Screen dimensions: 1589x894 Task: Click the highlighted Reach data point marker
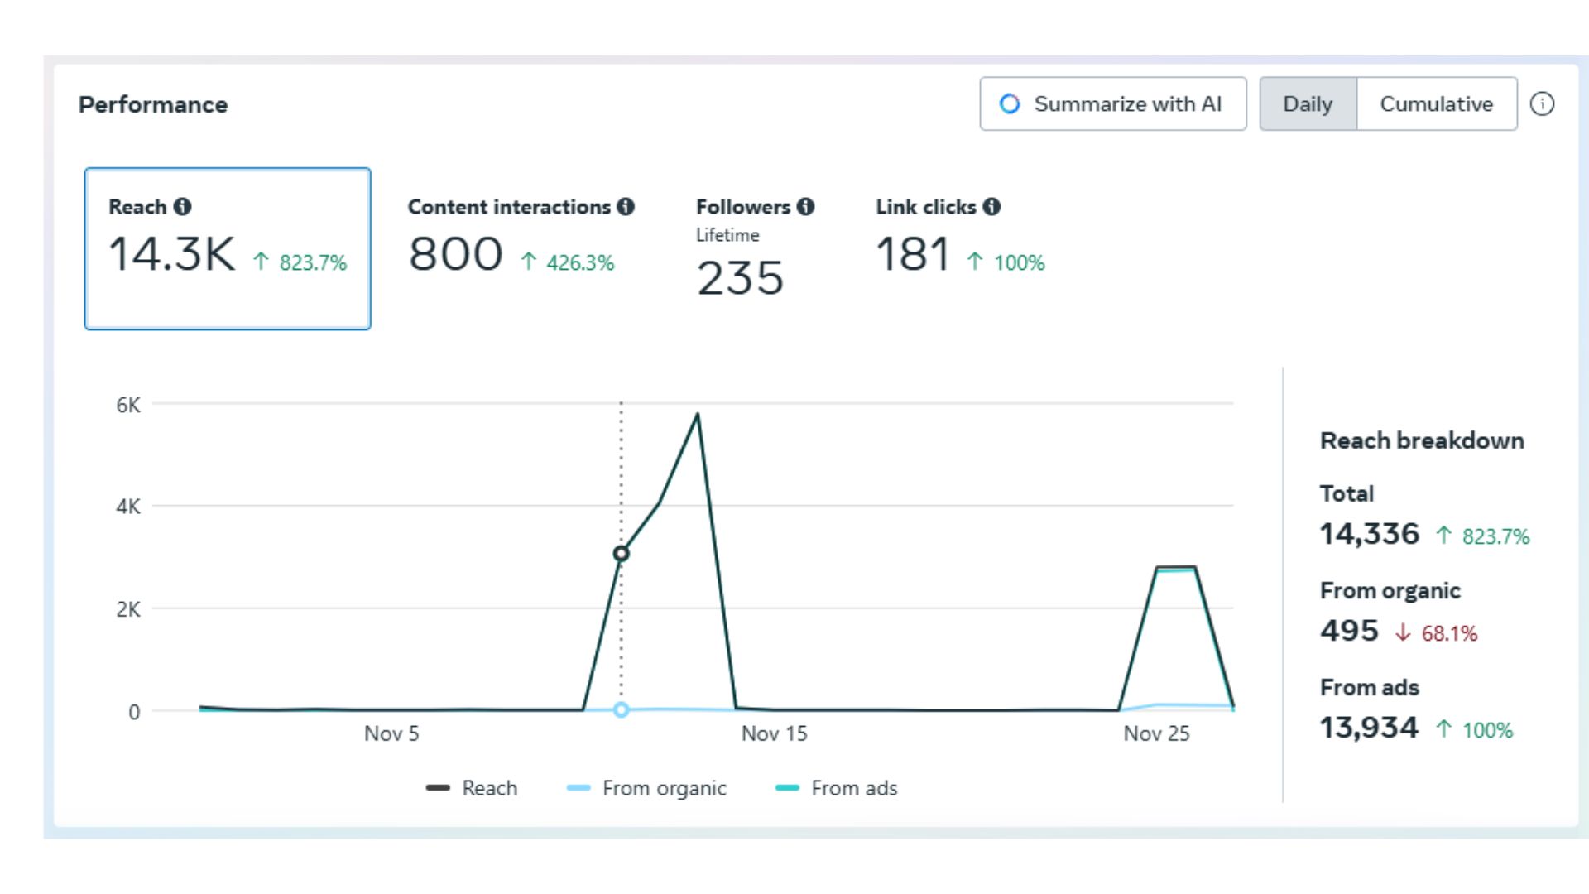pos(621,554)
